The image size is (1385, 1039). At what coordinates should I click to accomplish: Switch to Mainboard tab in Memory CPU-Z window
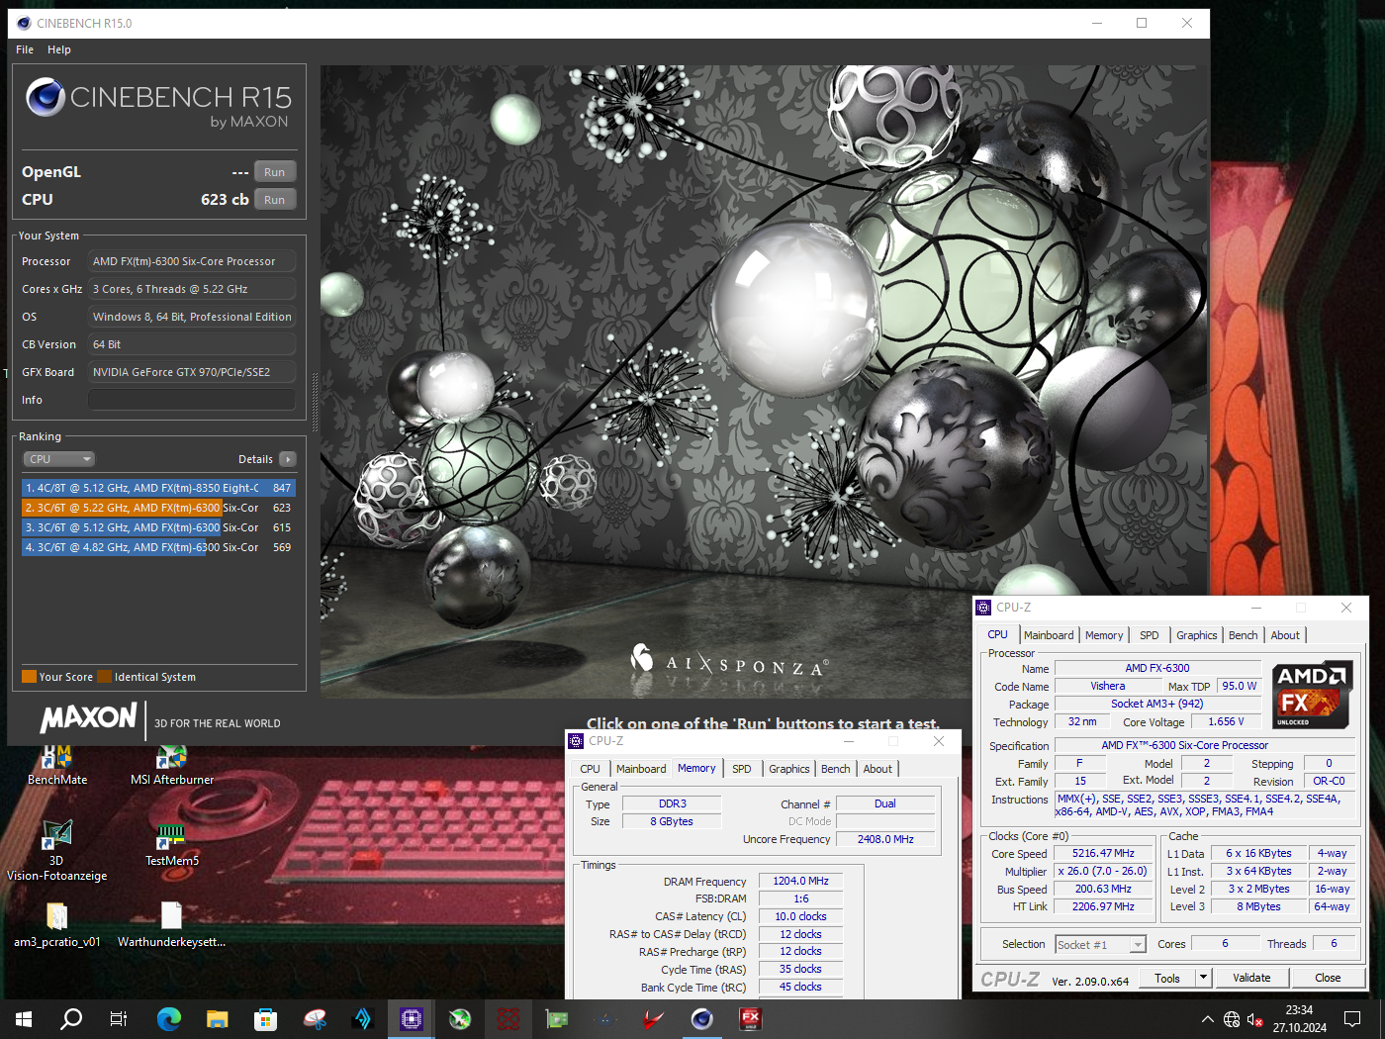pyautogui.click(x=641, y=769)
